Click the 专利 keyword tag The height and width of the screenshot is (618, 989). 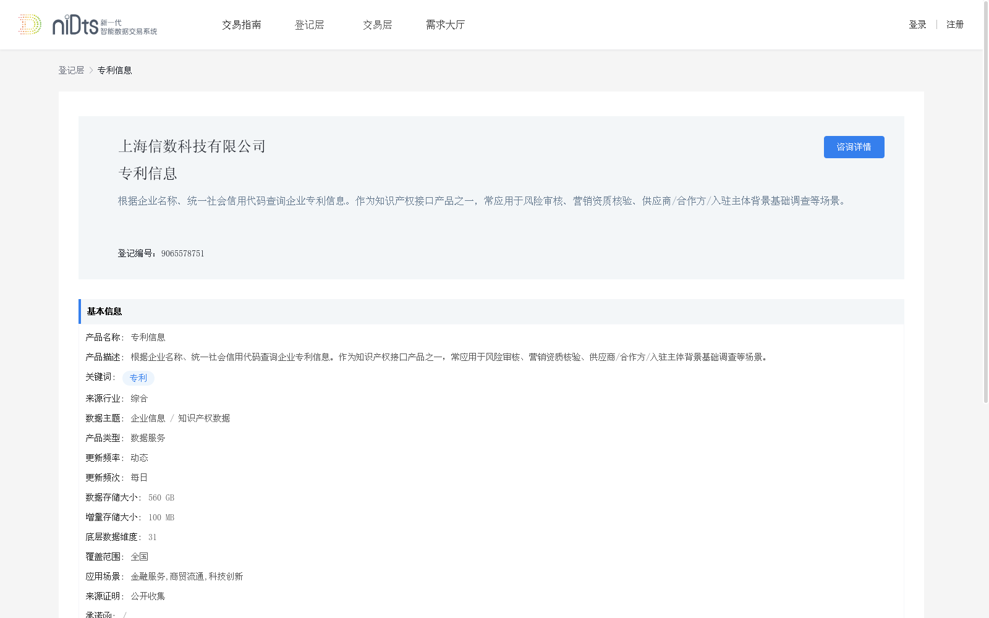[x=138, y=378]
